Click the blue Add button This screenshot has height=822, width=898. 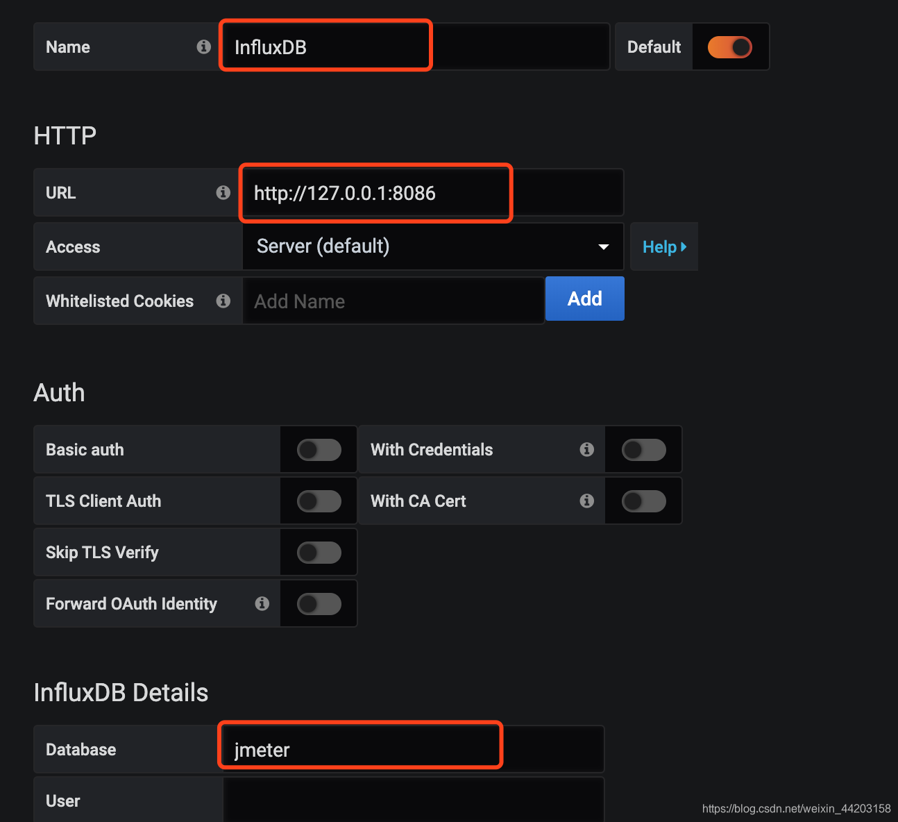click(585, 299)
